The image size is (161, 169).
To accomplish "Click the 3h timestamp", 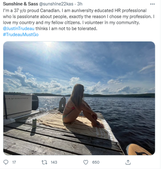I will pos(80,4).
